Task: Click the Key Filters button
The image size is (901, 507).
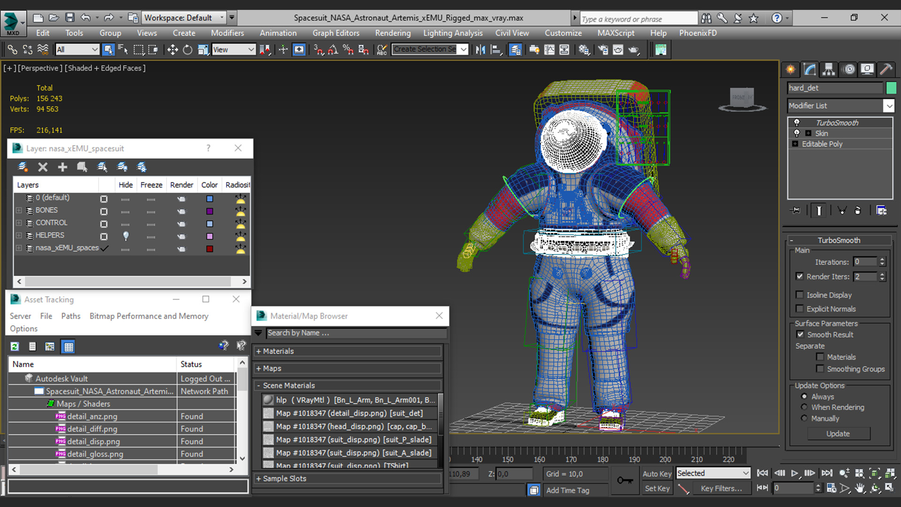Action: 721,489
